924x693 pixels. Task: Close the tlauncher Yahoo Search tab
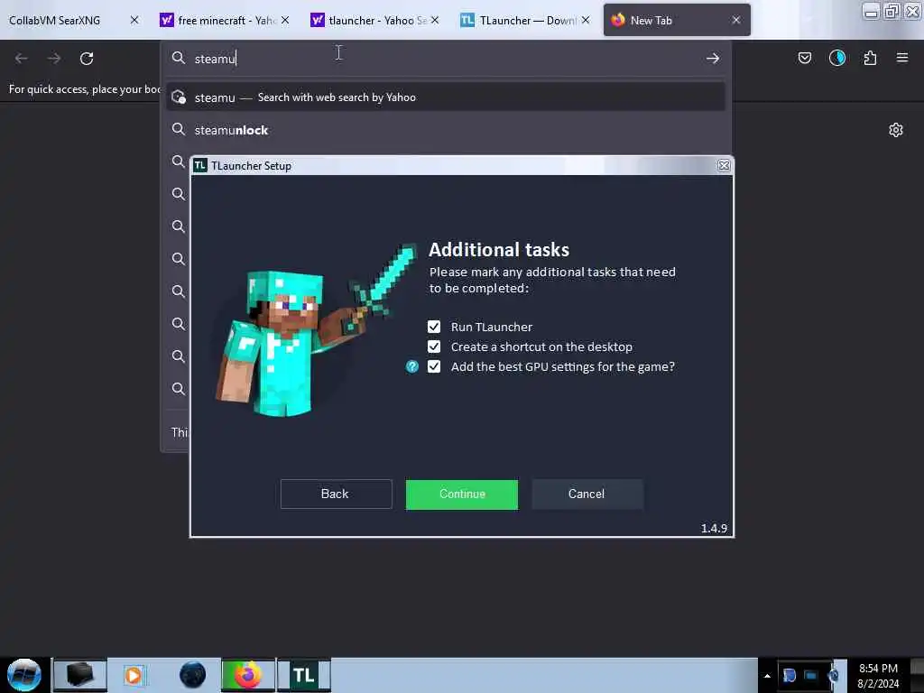tap(435, 20)
